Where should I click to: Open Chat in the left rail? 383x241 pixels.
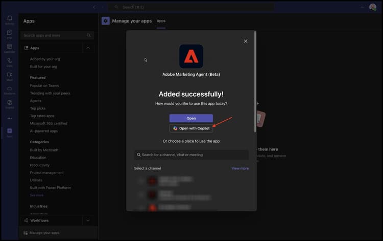10,34
